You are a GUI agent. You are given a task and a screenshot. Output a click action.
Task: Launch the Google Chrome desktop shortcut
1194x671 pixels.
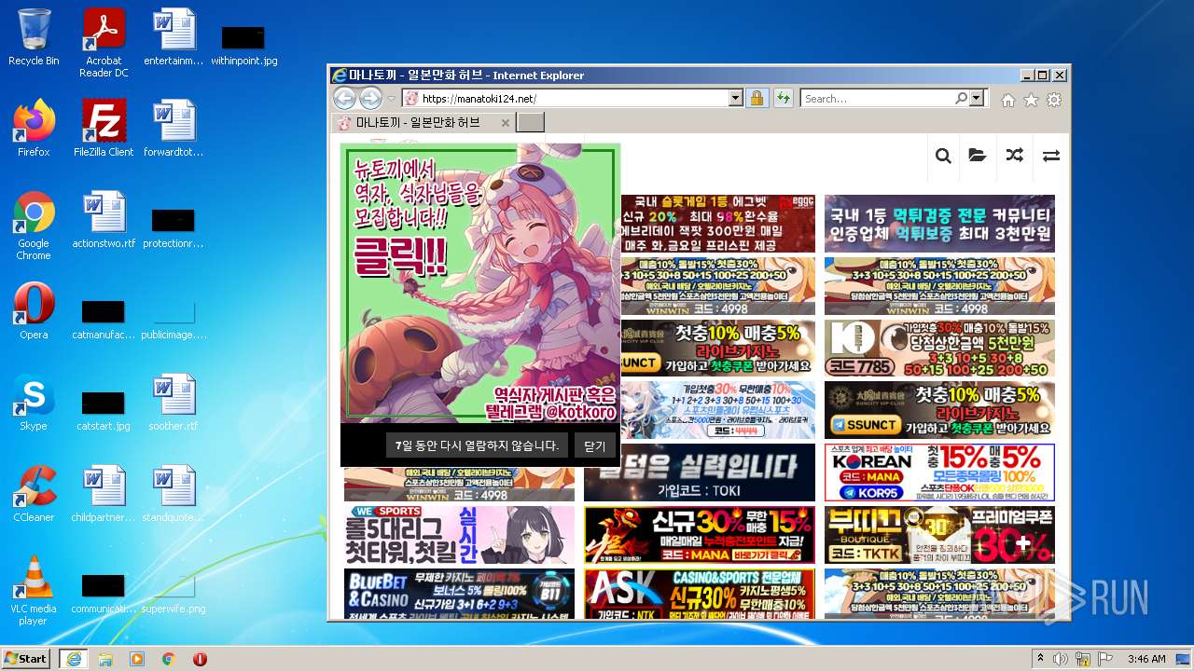[34, 226]
